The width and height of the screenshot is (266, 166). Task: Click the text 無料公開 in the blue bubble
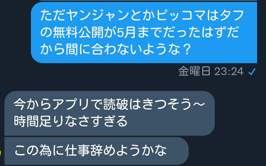point(78,32)
